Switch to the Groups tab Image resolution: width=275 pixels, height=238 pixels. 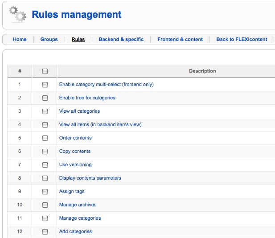coord(49,39)
